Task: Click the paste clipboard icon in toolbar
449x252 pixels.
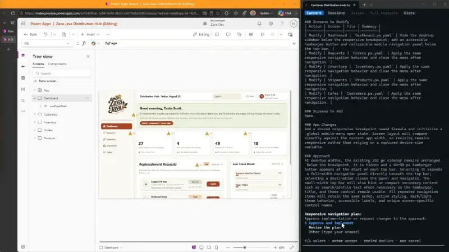Action: tap(64, 34)
